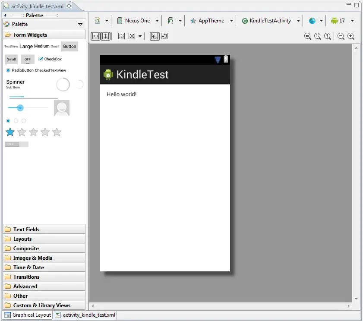
Task: Open the Nexus One device dropdown
Action: (137, 20)
